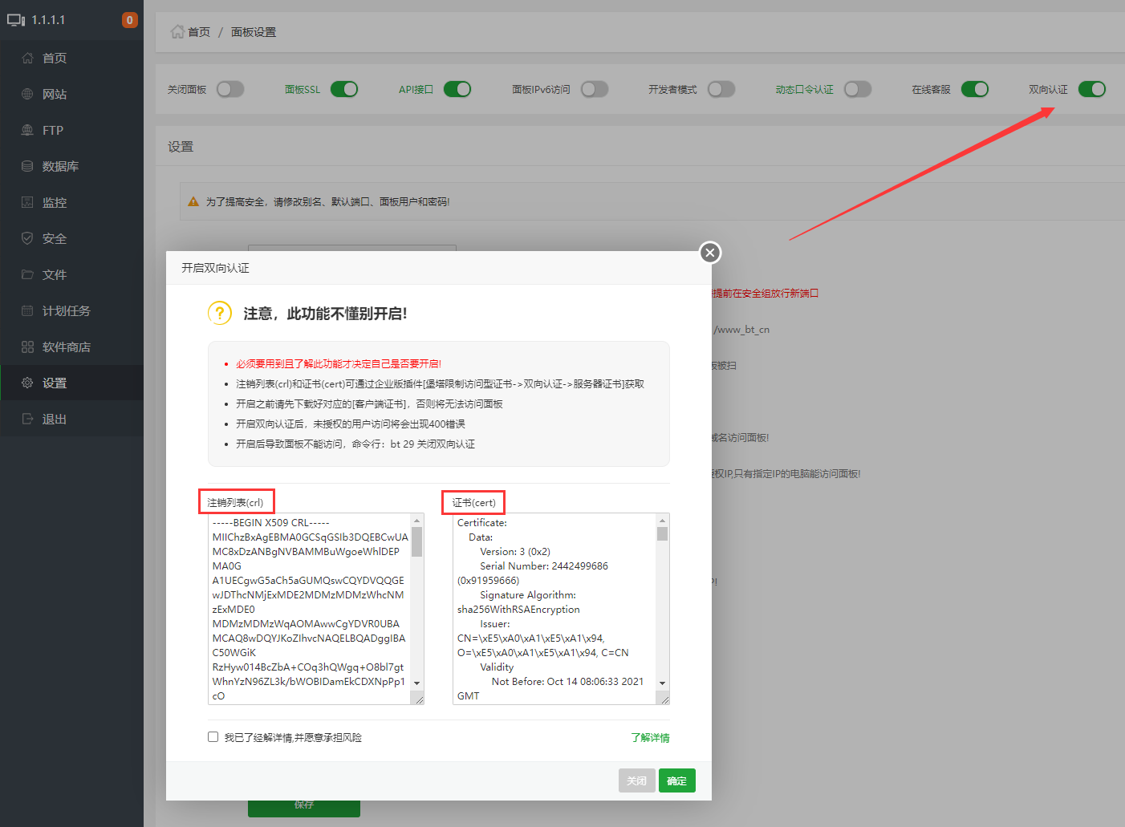Click the cert textarea scrollbar down arrow

(663, 683)
